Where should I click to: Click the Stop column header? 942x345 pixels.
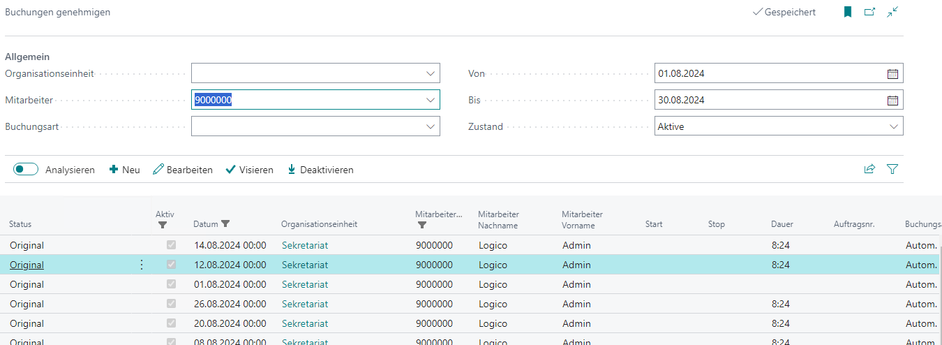(x=717, y=224)
